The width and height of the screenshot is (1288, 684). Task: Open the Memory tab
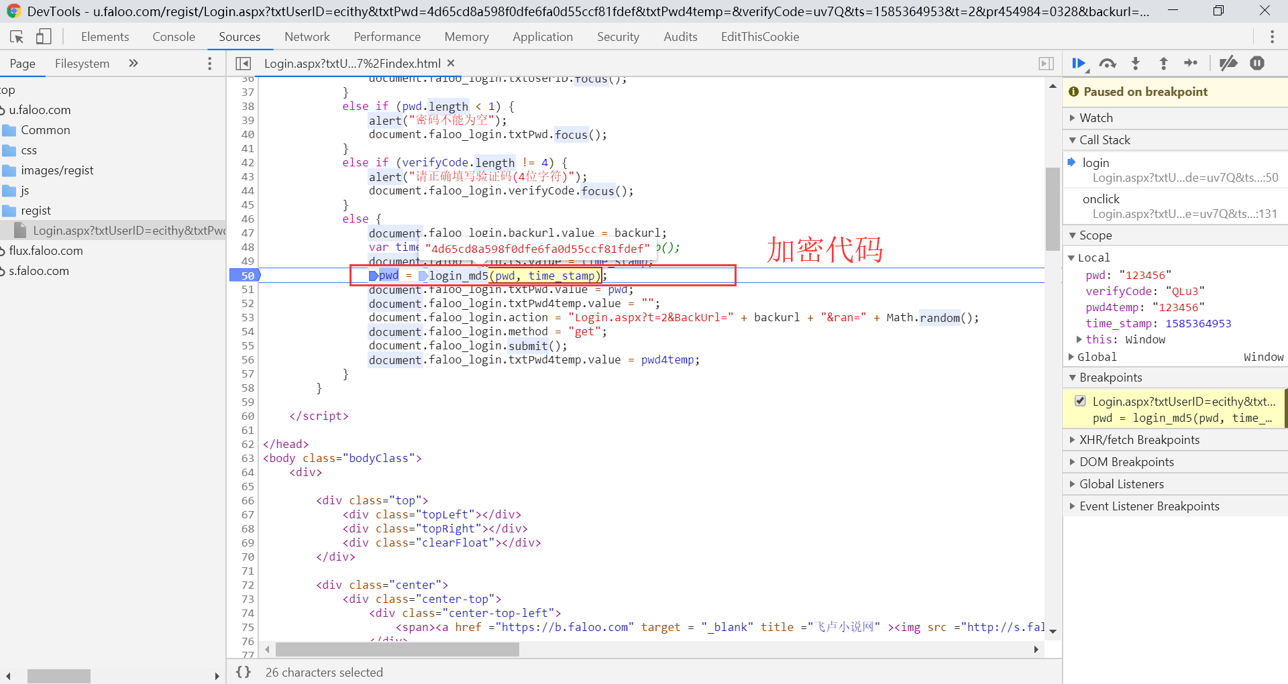466,37
